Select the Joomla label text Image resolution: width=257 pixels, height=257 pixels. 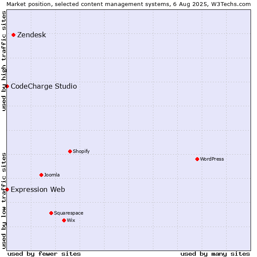52,175
